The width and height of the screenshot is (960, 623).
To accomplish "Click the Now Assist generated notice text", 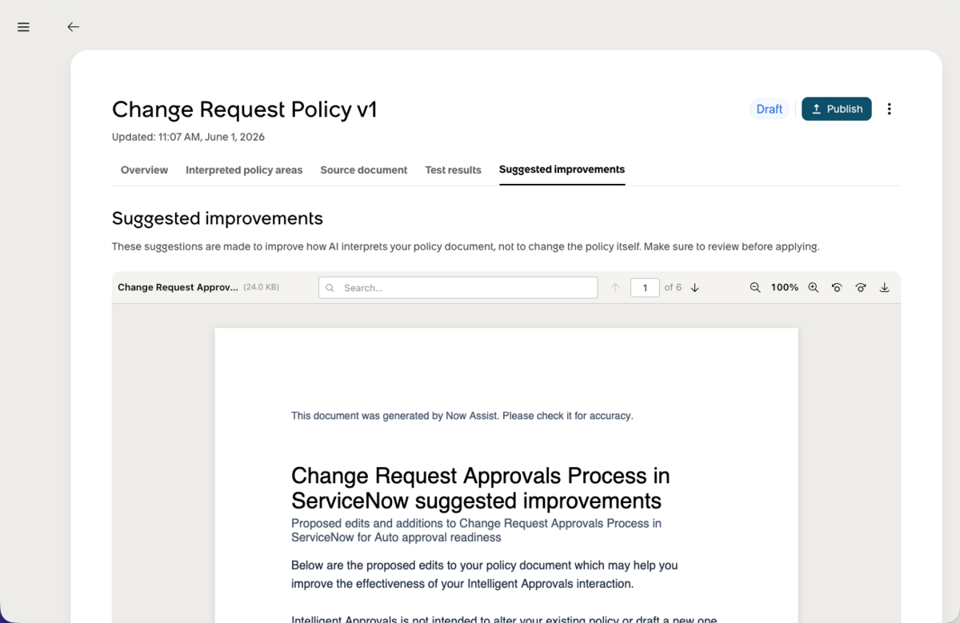I will click(x=462, y=416).
